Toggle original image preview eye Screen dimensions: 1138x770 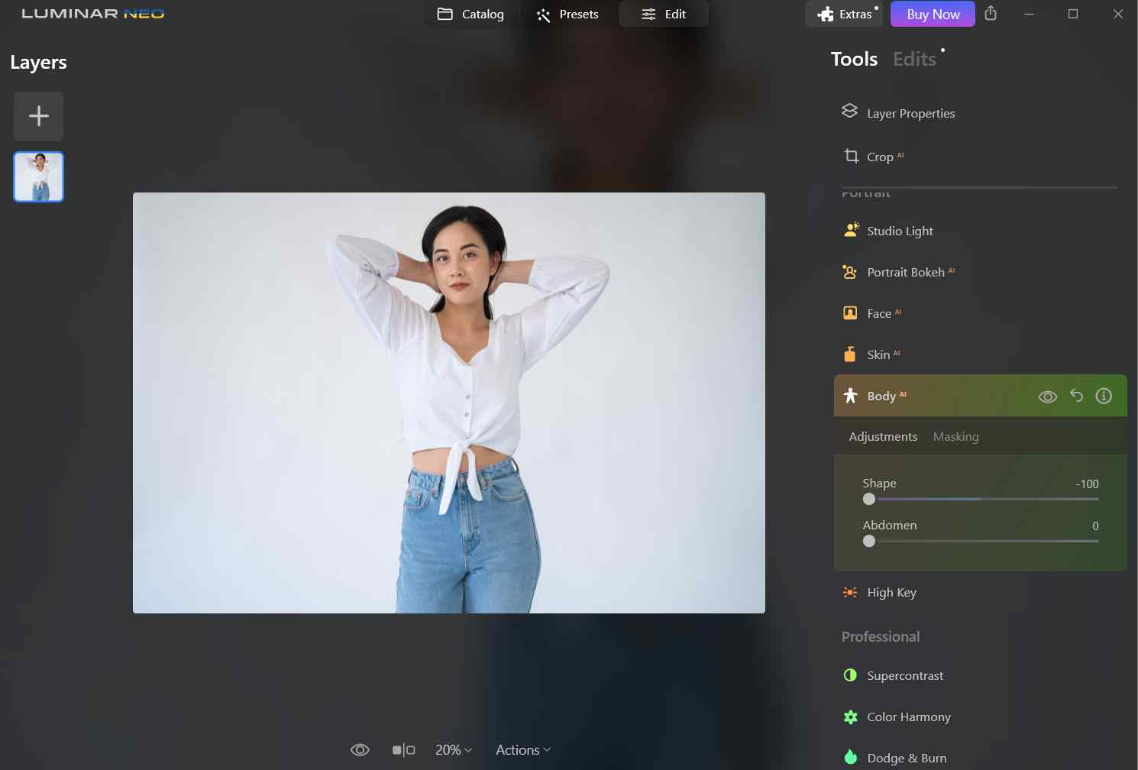(x=360, y=750)
